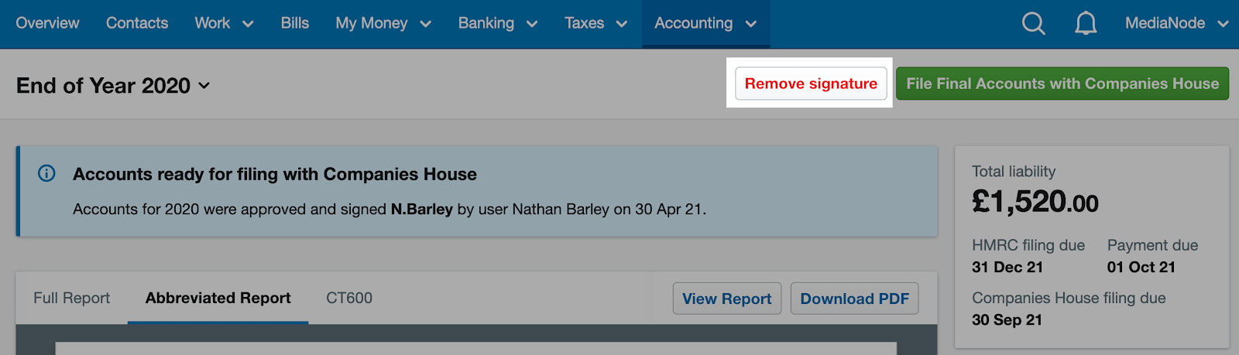Click the View Report button

coord(727,299)
